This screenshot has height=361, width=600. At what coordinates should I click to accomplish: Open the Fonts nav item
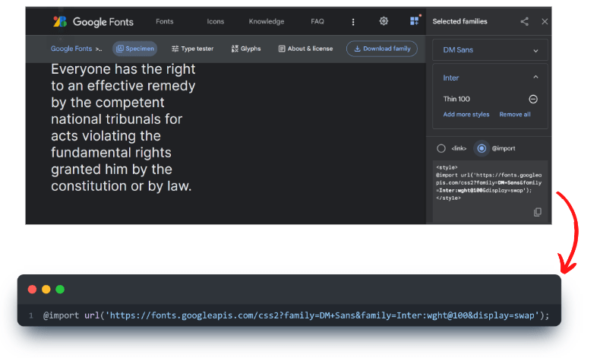point(165,21)
